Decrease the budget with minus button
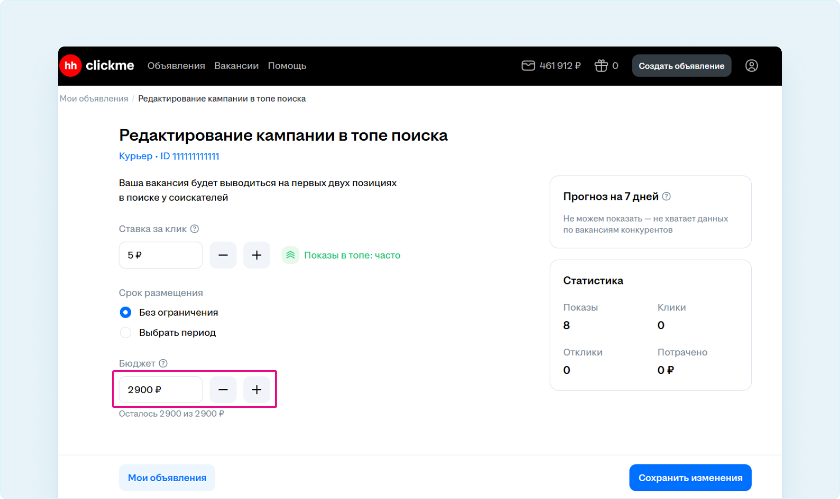 (223, 390)
